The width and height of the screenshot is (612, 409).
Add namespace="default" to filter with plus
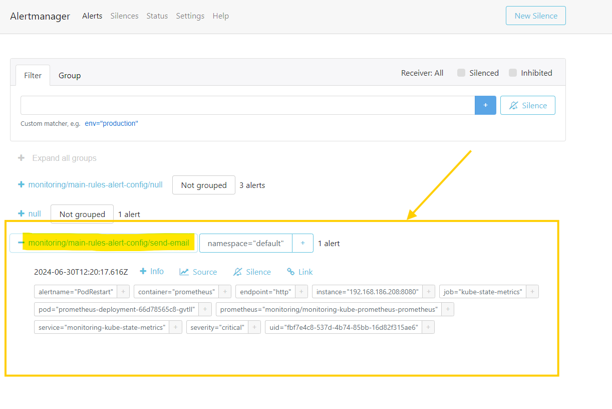302,243
